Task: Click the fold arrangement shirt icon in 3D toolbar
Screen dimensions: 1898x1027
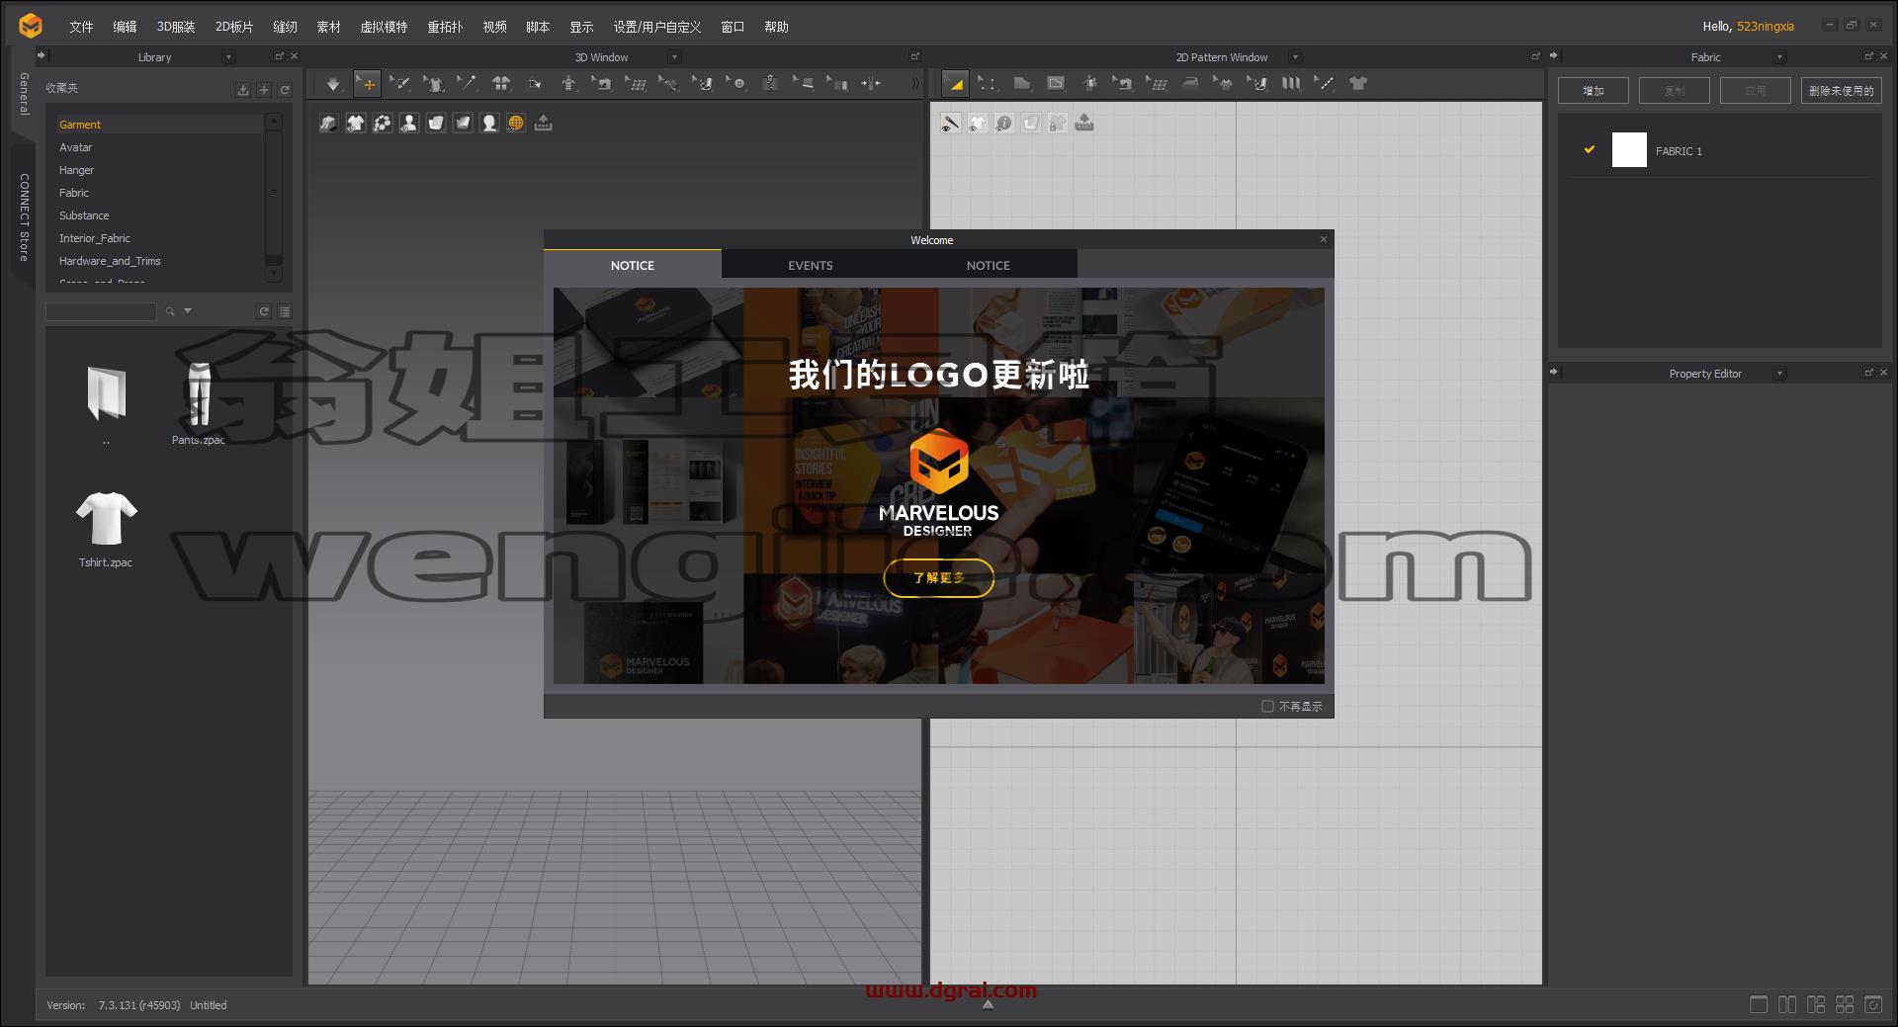Action: 501,84
